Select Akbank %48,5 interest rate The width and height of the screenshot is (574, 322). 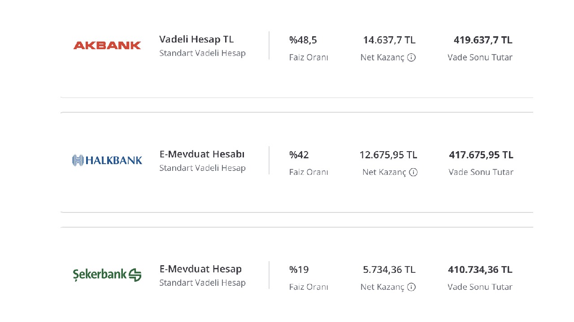tap(303, 40)
